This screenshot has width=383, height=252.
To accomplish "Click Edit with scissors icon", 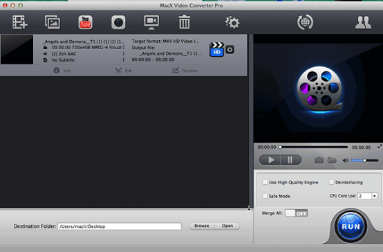I will point(123,71).
